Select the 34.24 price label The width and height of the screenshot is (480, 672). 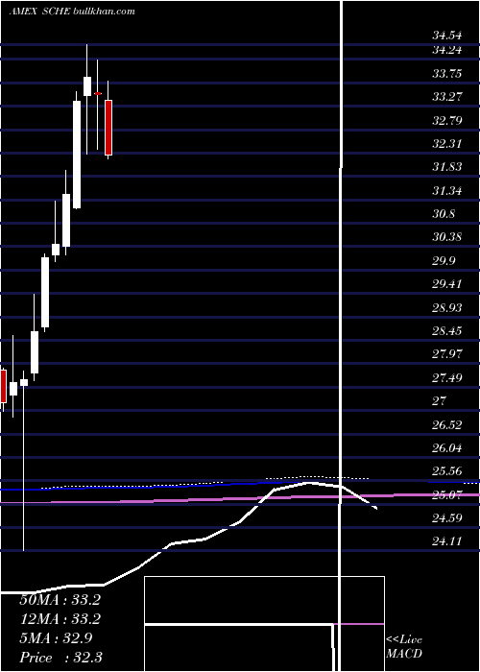[x=447, y=50]
